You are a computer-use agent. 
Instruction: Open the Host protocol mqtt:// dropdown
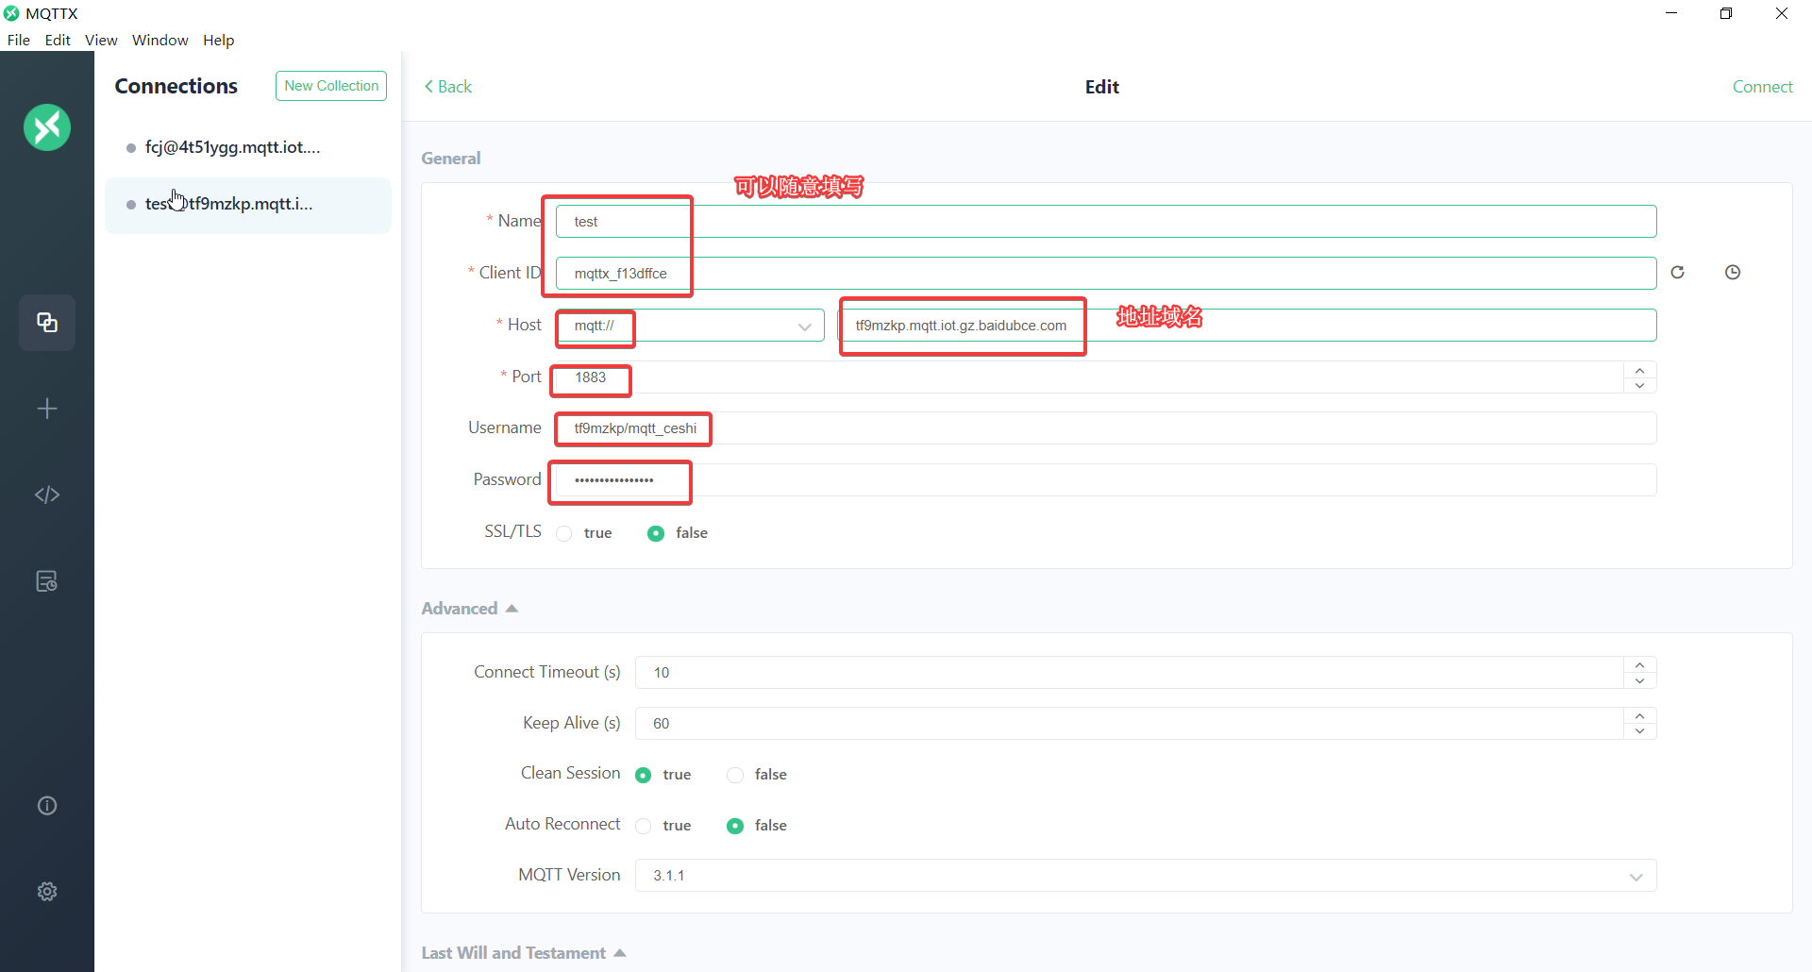click(690, 326)
